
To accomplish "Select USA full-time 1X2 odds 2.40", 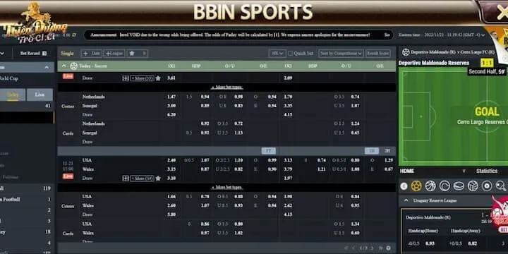I will [171, 160].
